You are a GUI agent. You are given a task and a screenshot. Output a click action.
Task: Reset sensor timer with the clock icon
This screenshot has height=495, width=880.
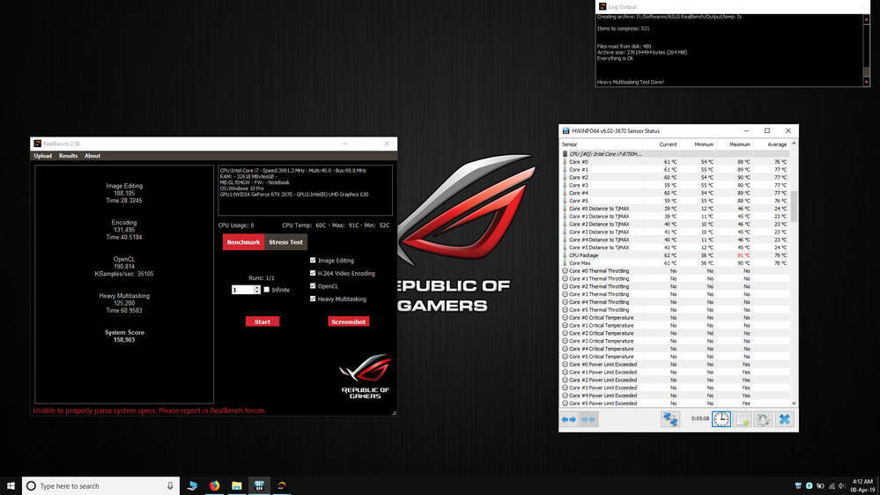721,419
